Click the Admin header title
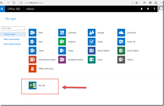 [x=30, y=9]
